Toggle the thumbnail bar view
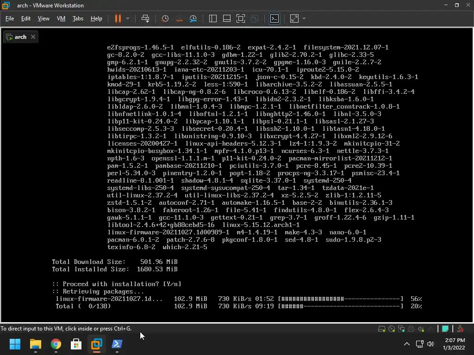Image resolution: width=474 pixels, height=355 pixels. click(x=227, y=18)
